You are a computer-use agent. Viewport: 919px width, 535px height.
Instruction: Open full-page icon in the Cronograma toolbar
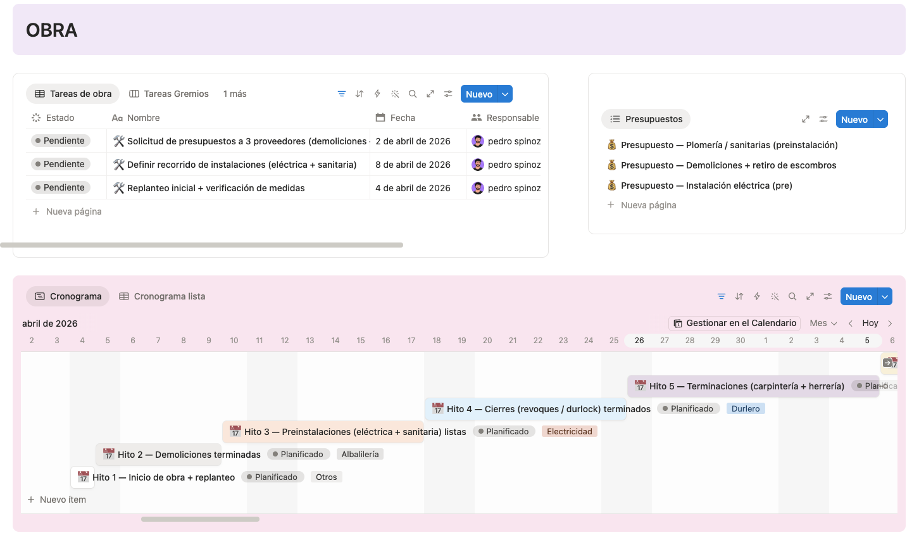(810, 296)
